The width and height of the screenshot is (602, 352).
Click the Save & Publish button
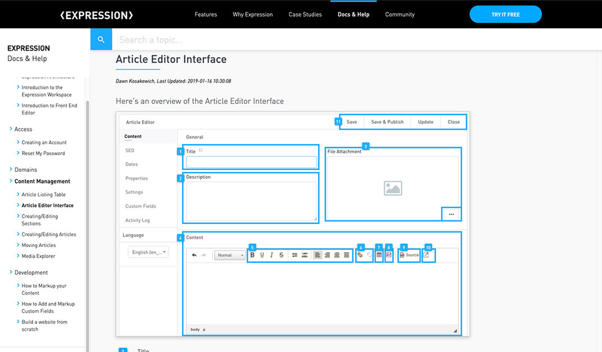[387, 121]
